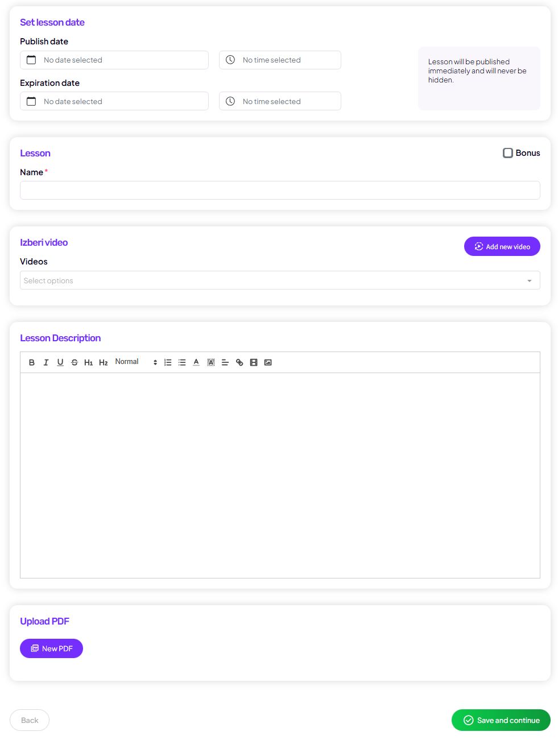Create an ordered numbered list
Image resolution: width=558 pixels, height=740 pixels.
(168, 362)
